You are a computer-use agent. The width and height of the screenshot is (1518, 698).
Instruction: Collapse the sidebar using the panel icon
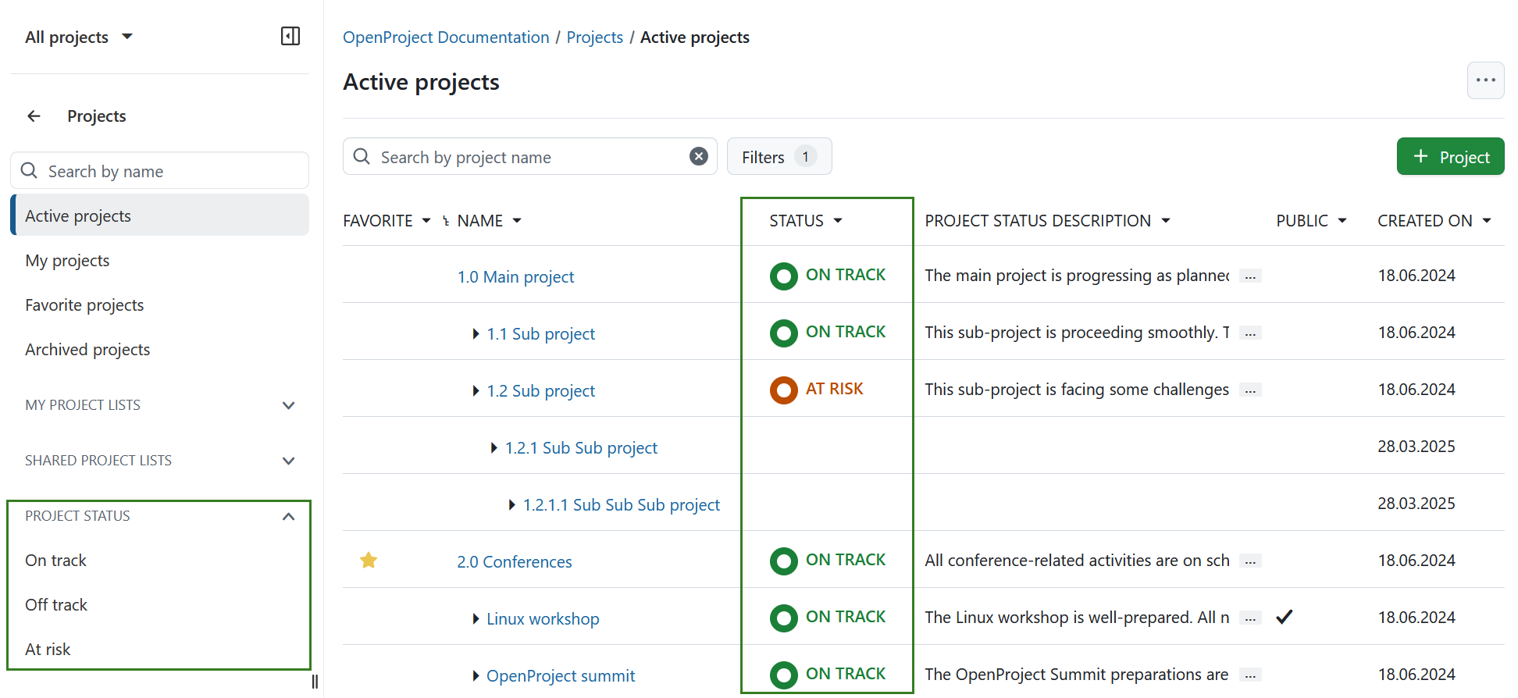(290, 37)
